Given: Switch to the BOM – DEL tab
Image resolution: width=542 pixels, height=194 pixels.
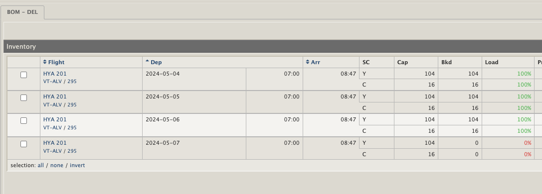Looking at the screenshot, I should (22, 12).
